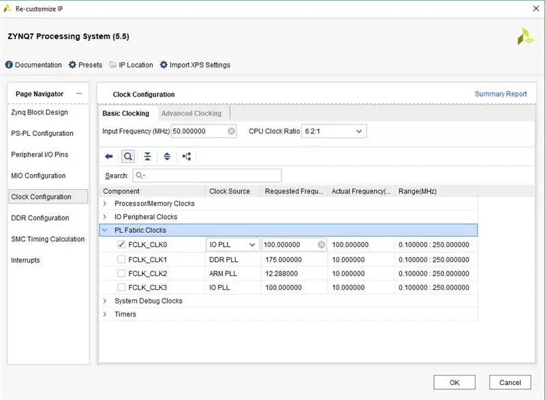
Task: Expand System Debug Clocks
Action: 105,301
